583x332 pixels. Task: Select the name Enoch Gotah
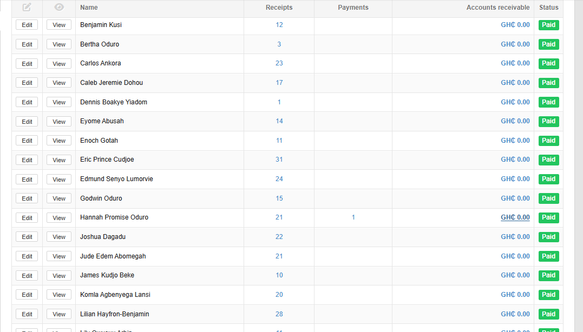tap(99, 141)
